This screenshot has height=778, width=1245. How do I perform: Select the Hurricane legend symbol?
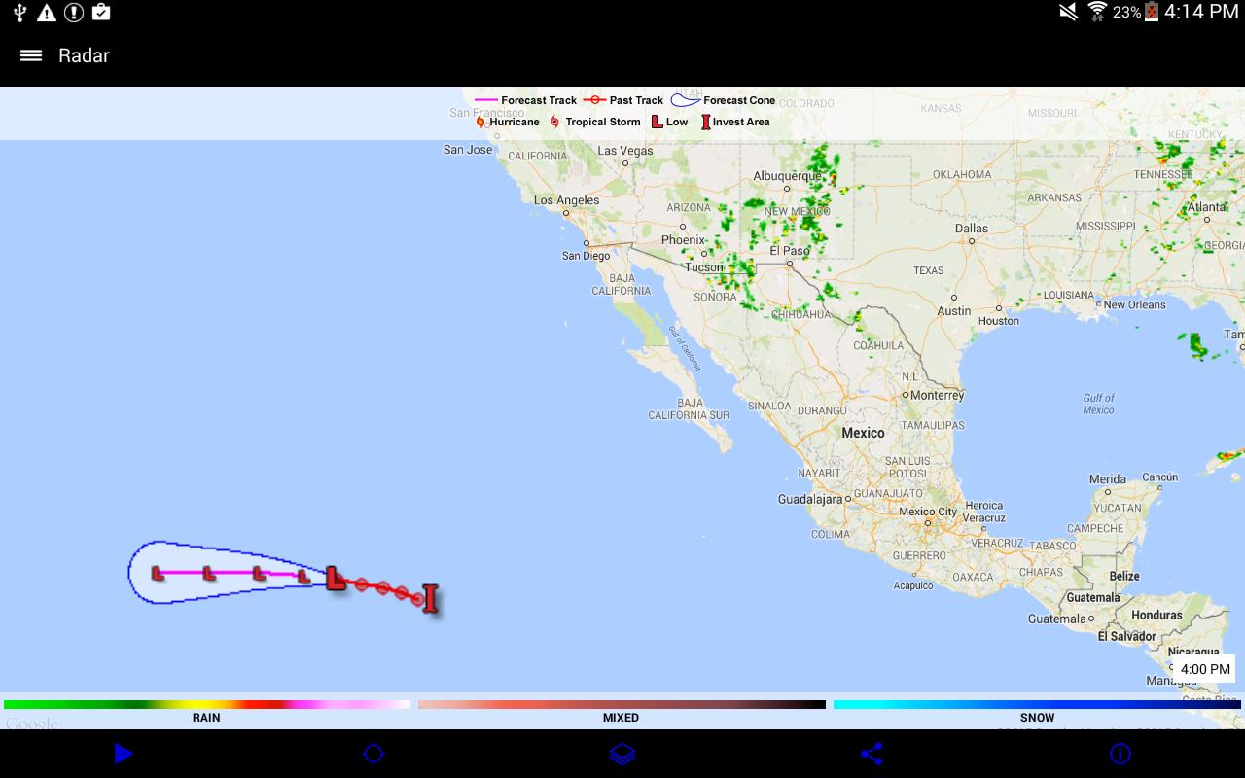[480, 122]
